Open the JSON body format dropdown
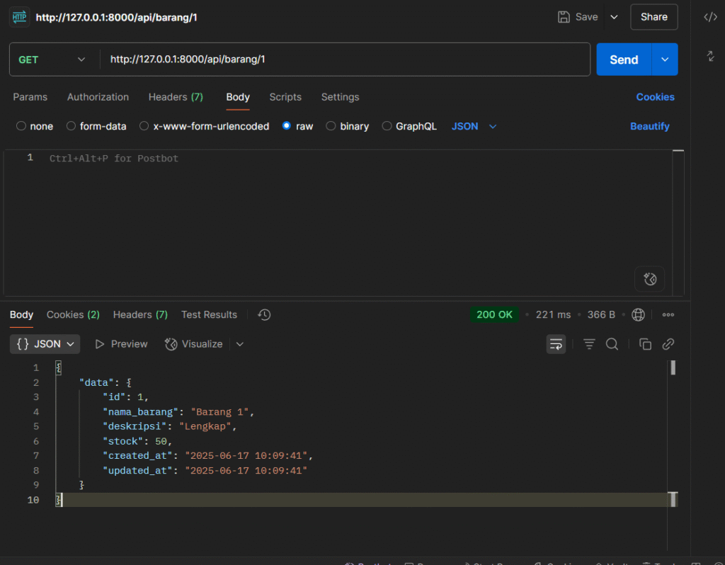Screen dimensions: 725x565 point(474,126)
